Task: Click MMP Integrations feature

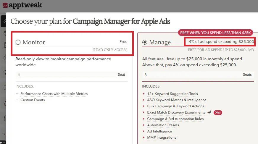Action: [162, 137]
